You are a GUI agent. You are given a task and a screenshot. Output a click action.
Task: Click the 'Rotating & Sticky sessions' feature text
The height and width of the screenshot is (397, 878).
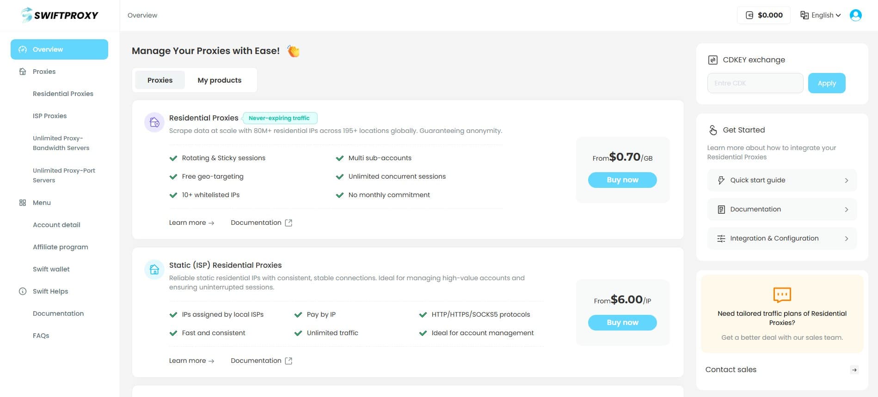click(224, 158)
